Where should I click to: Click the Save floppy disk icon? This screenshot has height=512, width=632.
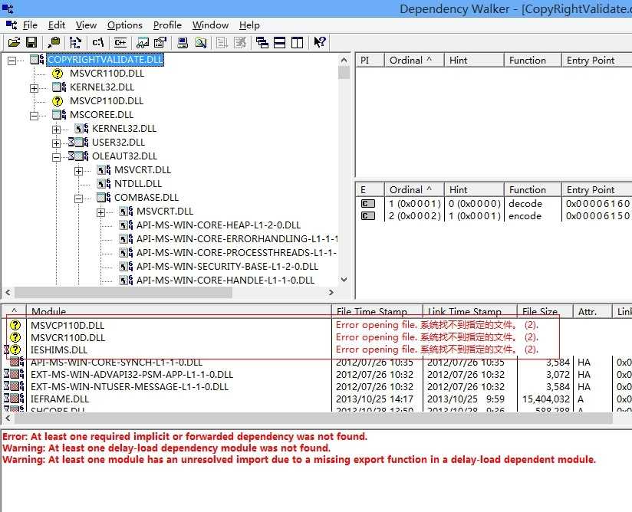pyautogui.click(x=31, y=42)
